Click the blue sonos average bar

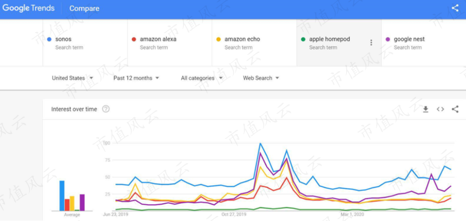[x=62, y=196]
